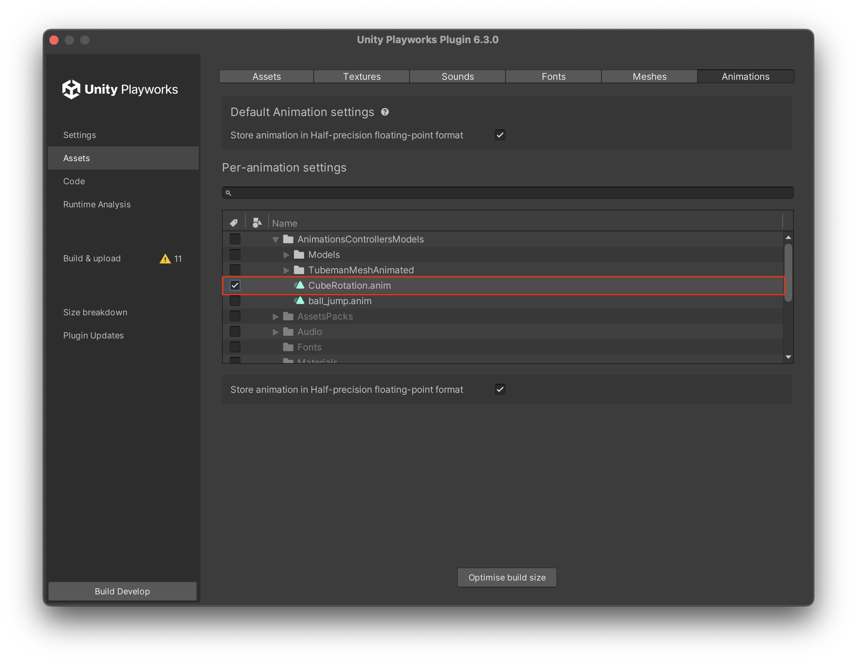857x663 pixels.
Task: Click the per-animation search field
Action: point(508,193)
